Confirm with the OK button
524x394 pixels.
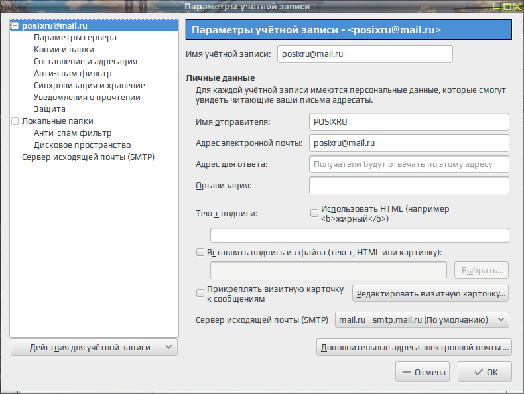coord(485,372)
